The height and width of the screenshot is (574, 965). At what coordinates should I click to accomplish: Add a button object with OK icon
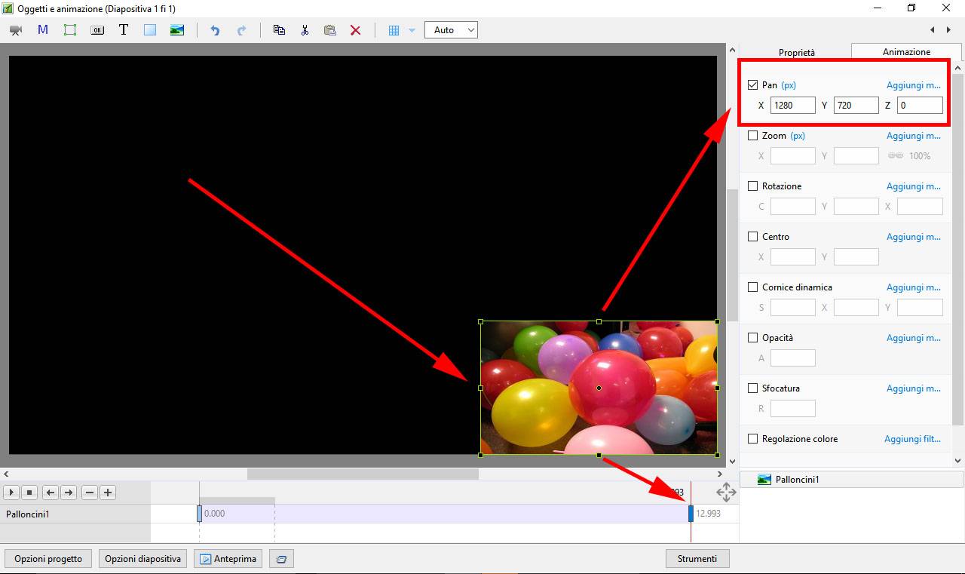coord(97,30)
